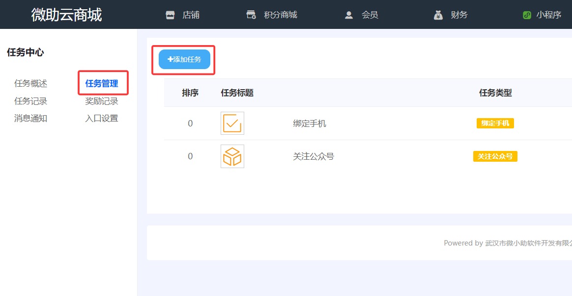Click the checkmark thumbnail for 绑定手机

pyautogui.click(x=232, y=123)
